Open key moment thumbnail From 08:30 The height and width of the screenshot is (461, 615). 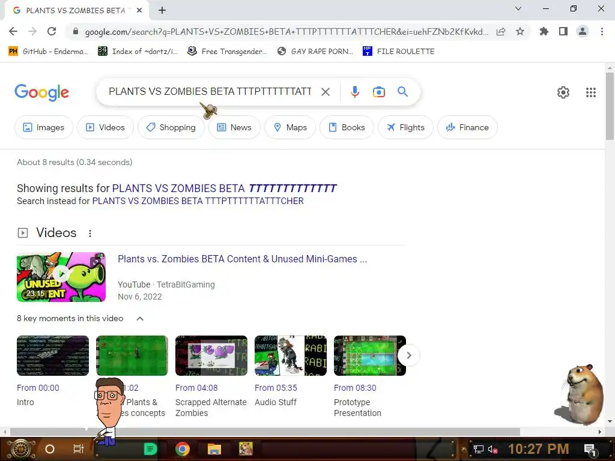(x=369, y=355)
